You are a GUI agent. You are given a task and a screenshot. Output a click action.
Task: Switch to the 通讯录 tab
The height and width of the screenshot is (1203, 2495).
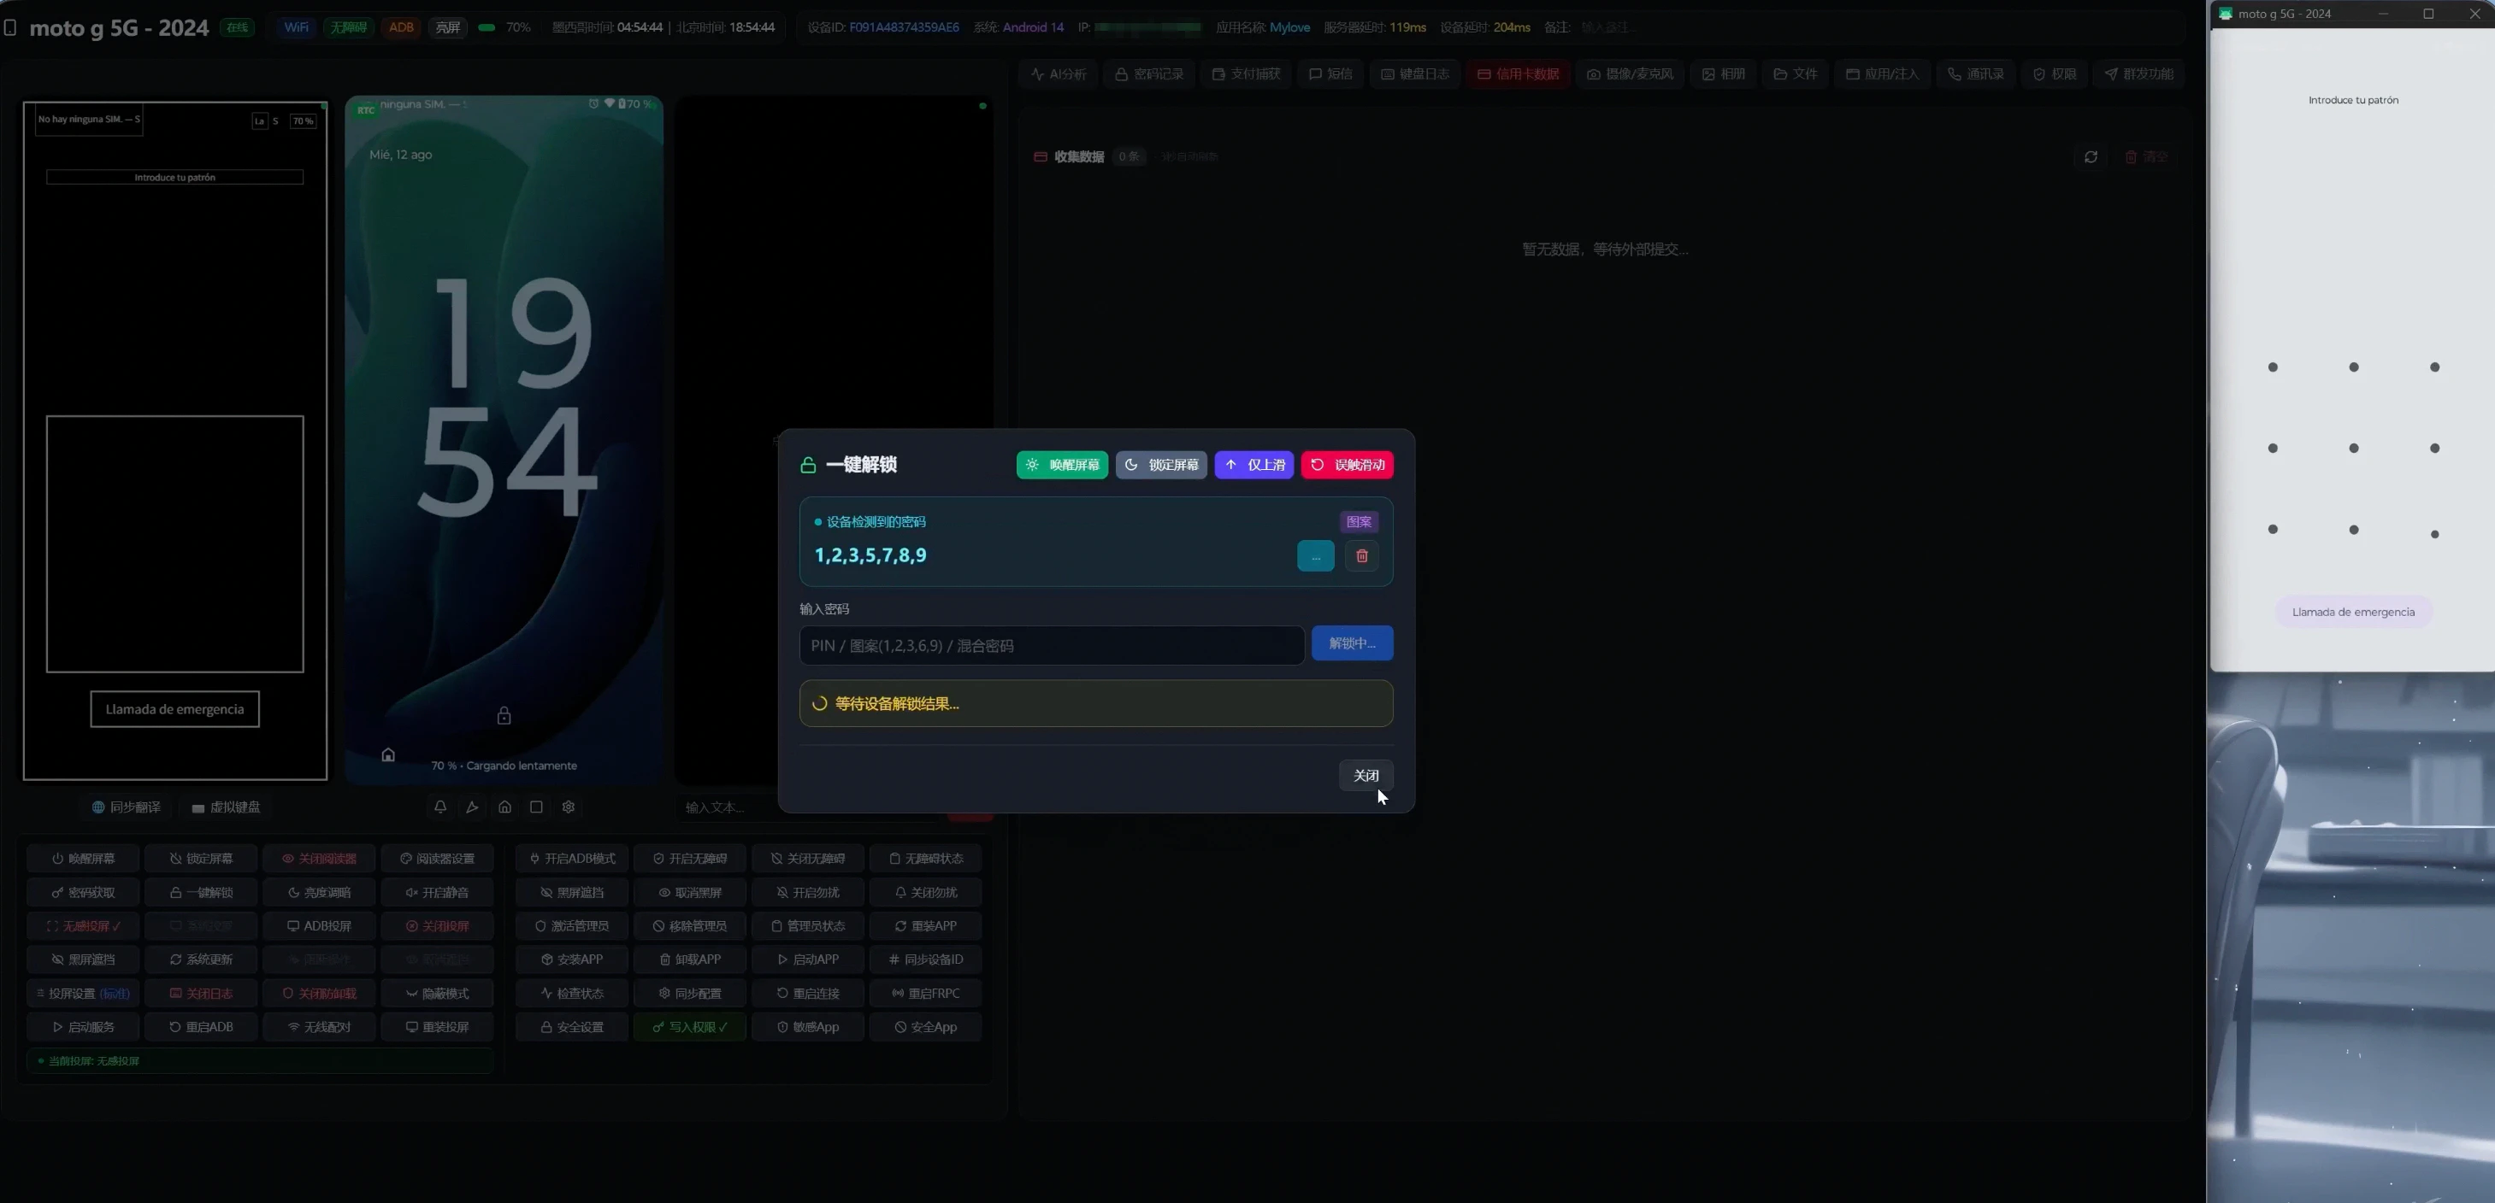click(x=1976, y=73)
